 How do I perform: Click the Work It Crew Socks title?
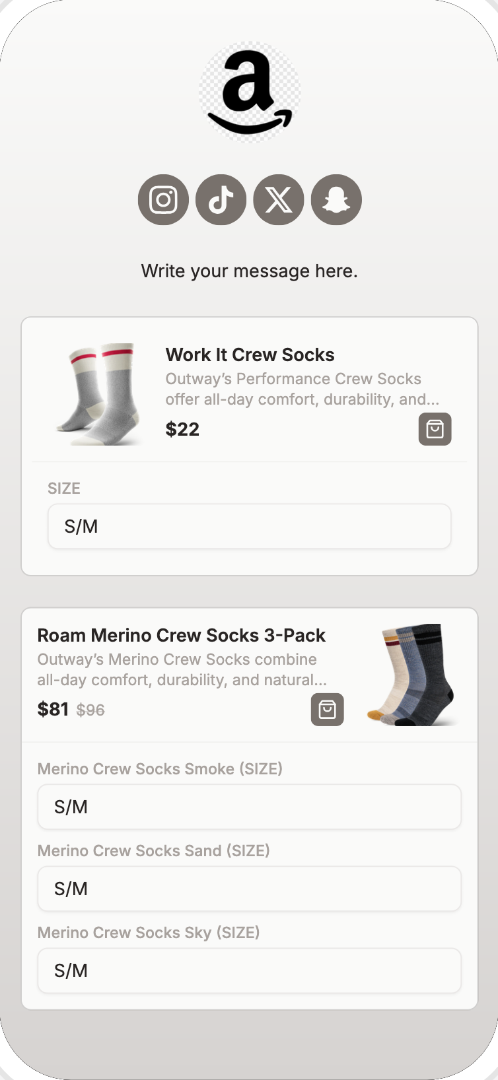250,354
